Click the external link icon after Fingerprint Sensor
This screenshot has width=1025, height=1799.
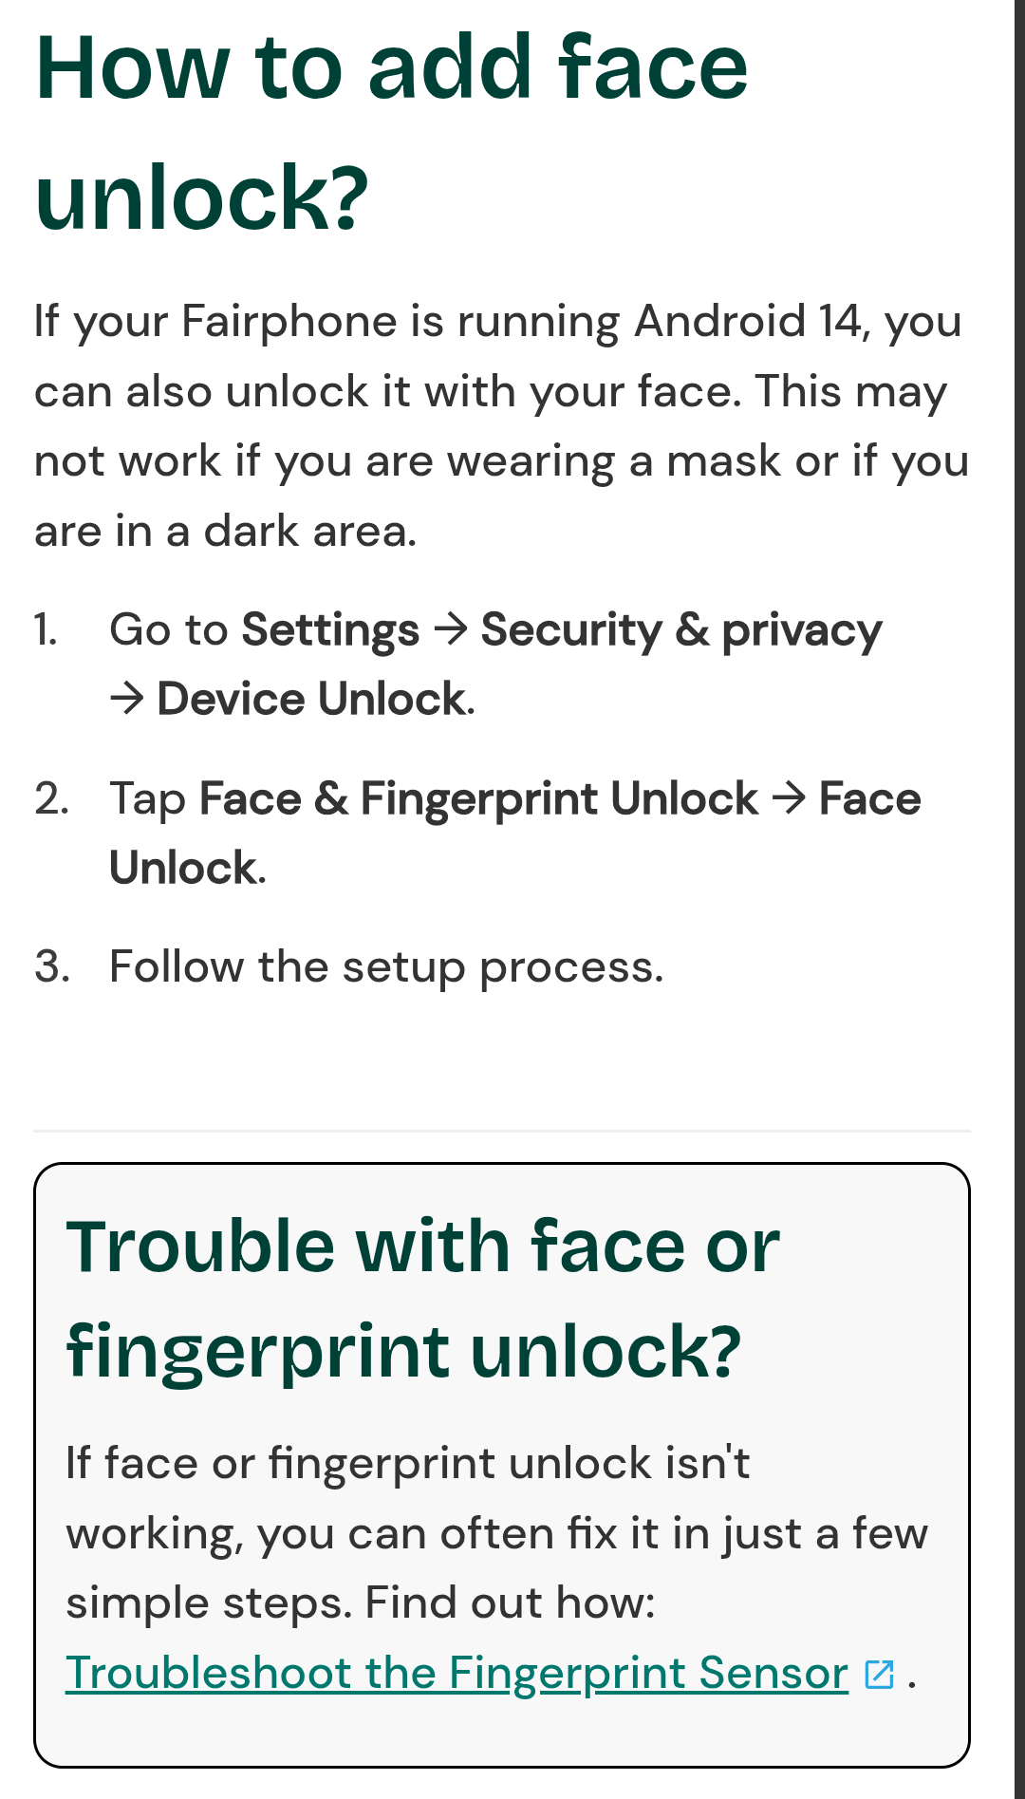click(880, 1675)
